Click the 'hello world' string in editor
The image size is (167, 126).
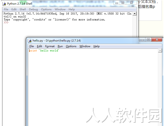[x=49, y=50]
